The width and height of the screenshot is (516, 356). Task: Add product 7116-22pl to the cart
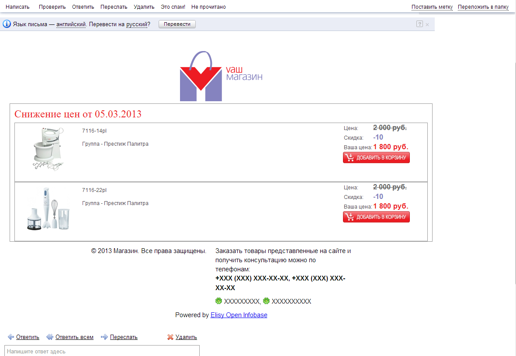(x=376, y=217)
